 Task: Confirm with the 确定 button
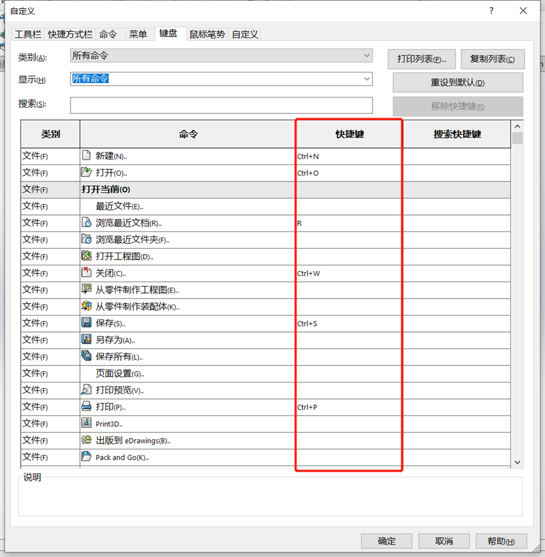click(387, 541)
